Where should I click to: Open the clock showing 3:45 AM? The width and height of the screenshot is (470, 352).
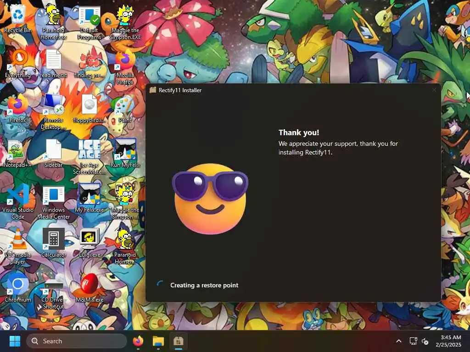tap(449, 341)
